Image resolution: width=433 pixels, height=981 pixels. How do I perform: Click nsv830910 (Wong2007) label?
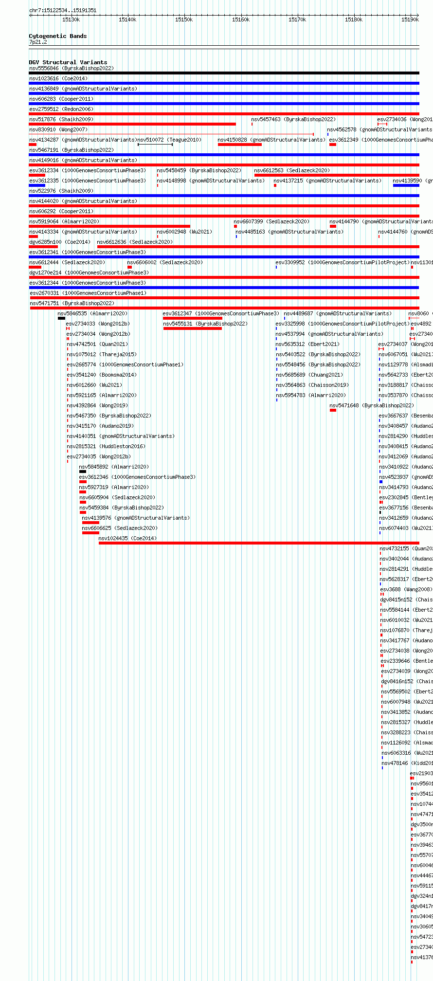click(x=58, y=129)
